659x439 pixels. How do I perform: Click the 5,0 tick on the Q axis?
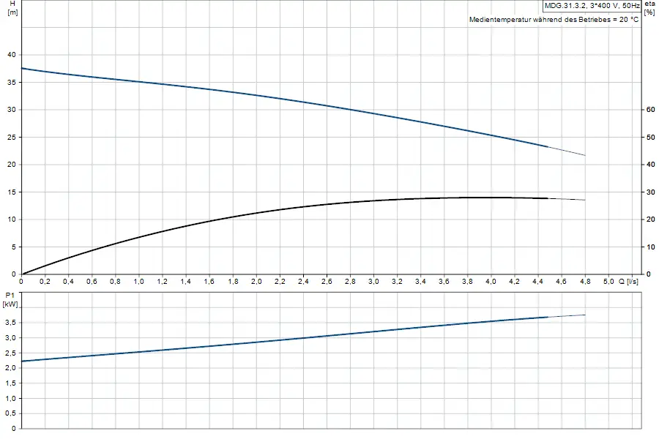(608, 282)
